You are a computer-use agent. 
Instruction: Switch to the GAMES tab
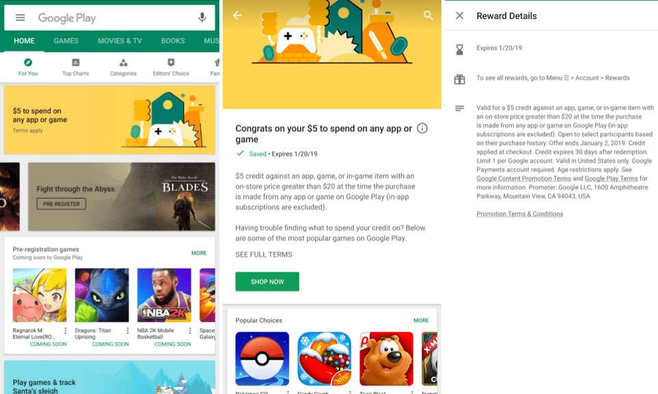tap(66, 41)
